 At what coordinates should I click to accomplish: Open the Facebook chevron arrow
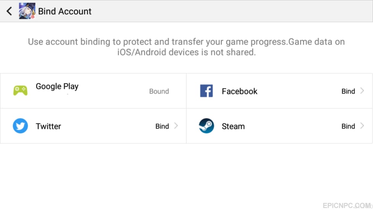click(x=362, y=91)
